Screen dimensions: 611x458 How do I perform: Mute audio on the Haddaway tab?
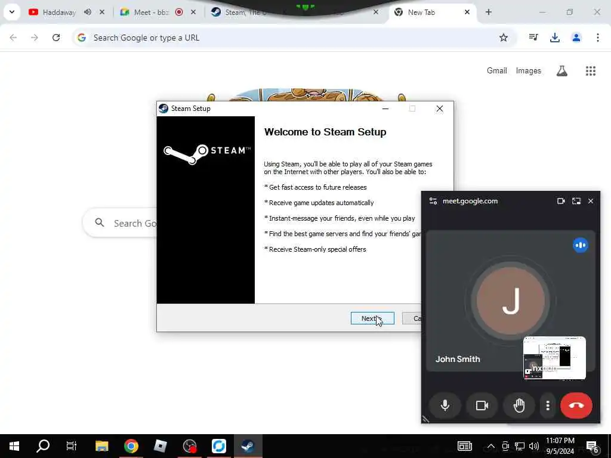point(88,12)
